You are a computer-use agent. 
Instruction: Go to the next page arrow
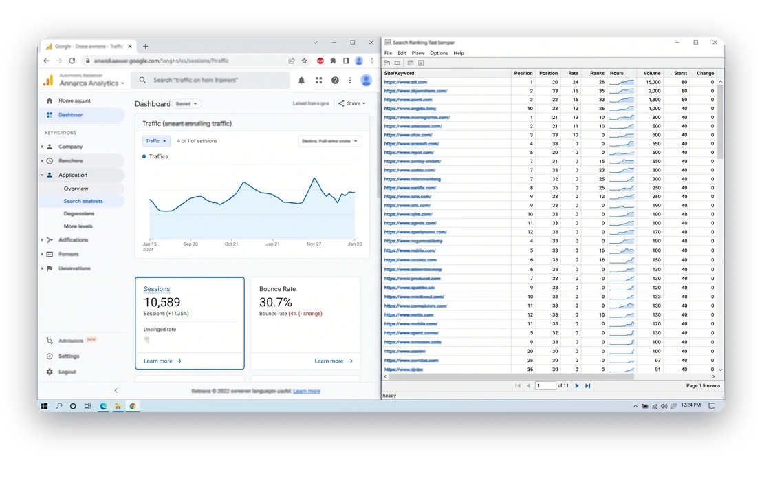tap(577, 385)
